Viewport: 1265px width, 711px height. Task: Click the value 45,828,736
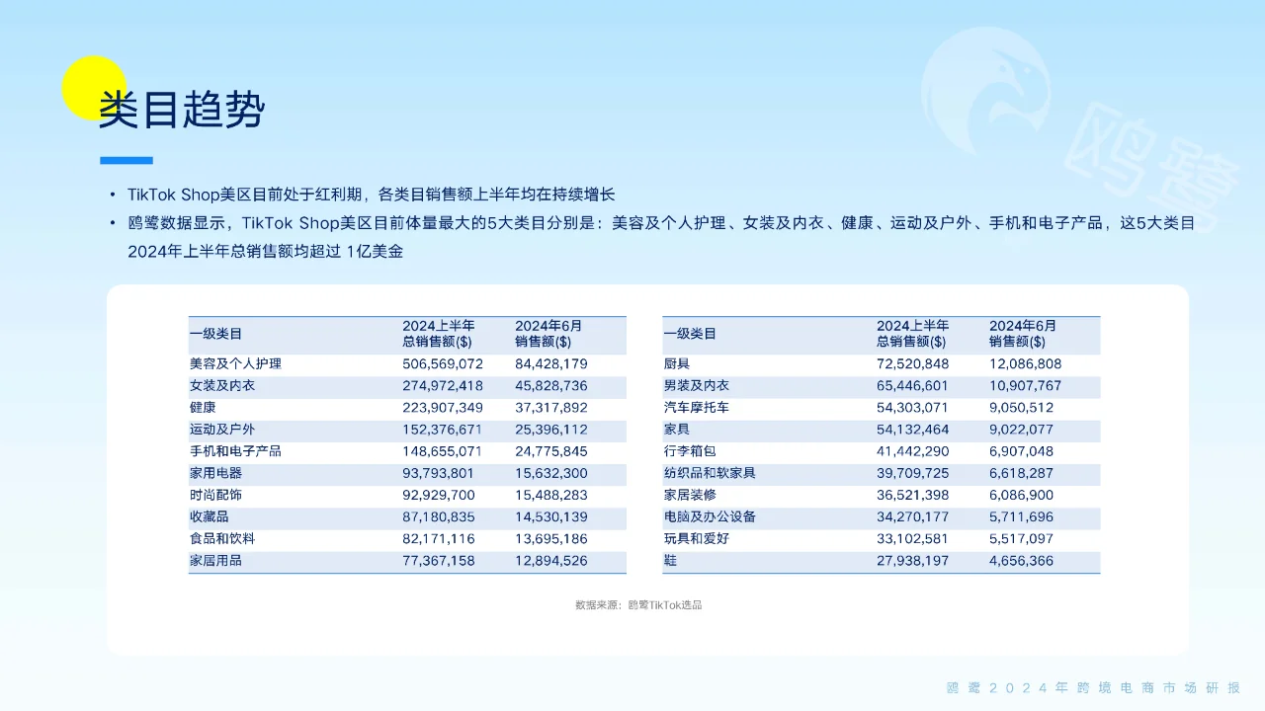(551, 386)
